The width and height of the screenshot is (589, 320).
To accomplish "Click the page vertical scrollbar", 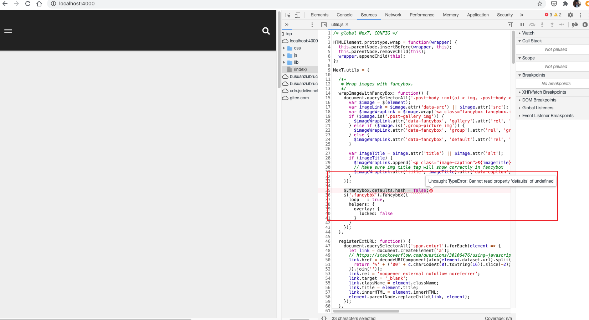I will click(x=279, y=50).
